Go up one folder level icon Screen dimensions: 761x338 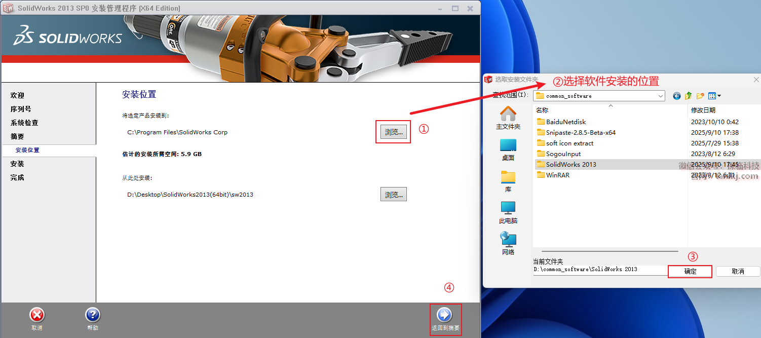(x=688, y=96)
